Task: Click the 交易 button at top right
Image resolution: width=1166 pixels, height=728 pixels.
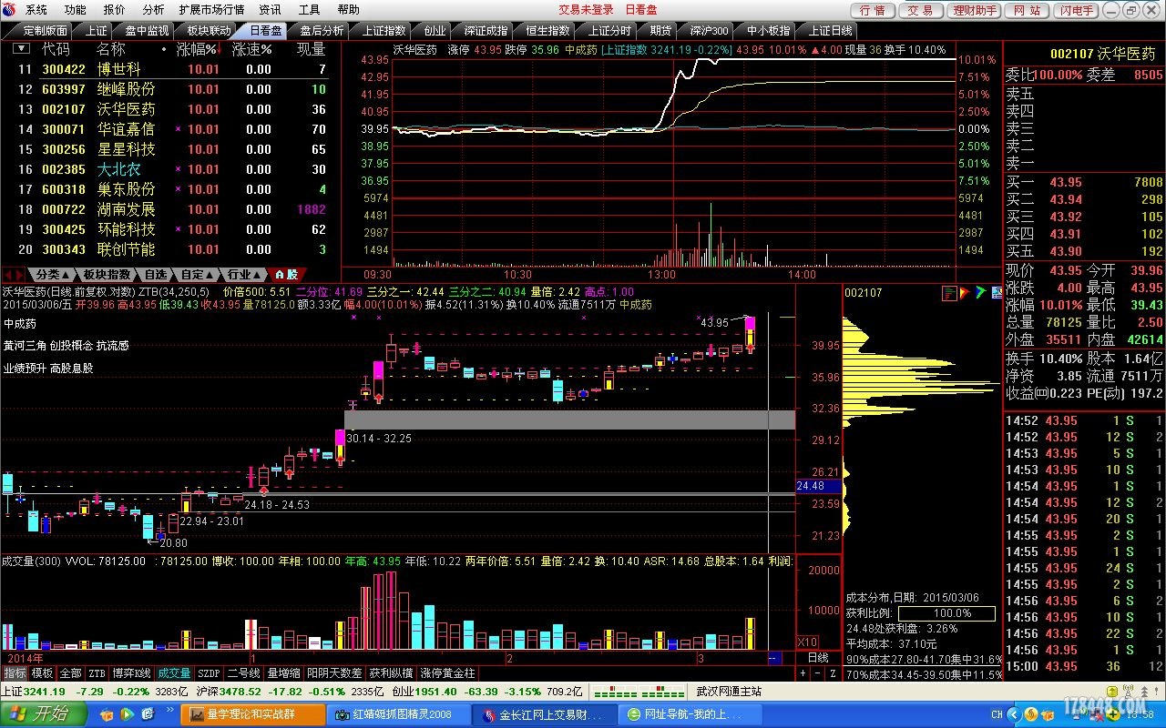Action: tap(920, 10)
